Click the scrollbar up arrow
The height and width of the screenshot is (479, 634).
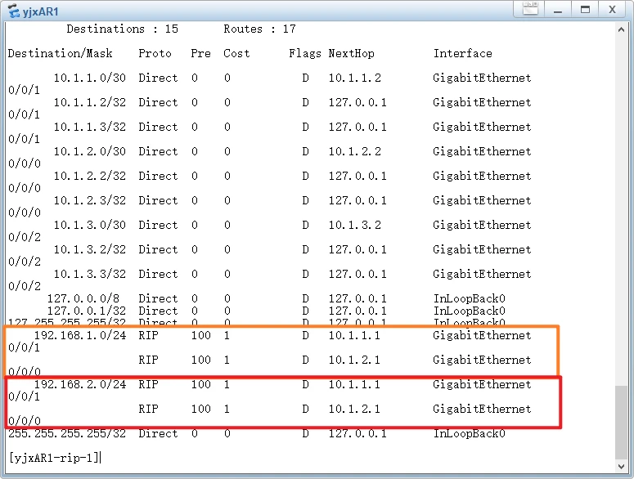(x=623, y=29)
